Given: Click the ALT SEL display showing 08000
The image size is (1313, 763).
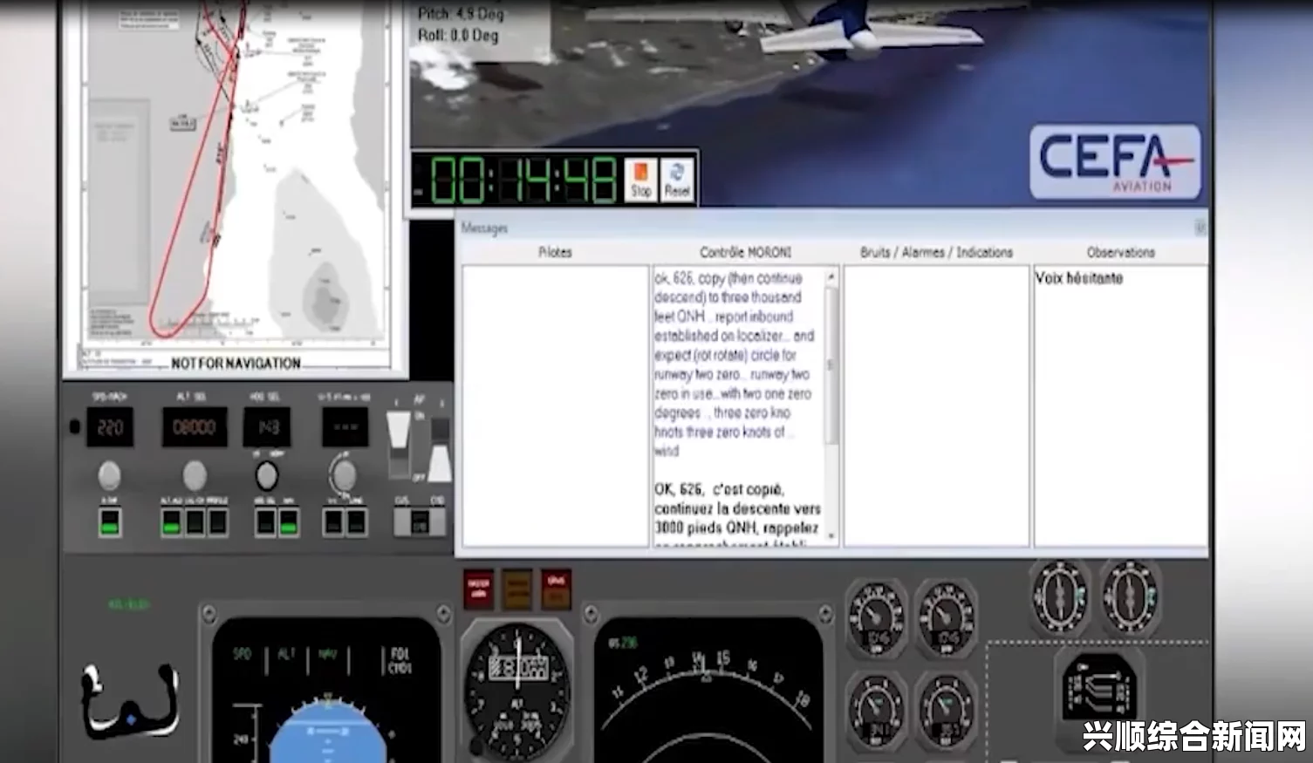Looking at the screenshot, I should pyautogui.click(x=195, y=427).
